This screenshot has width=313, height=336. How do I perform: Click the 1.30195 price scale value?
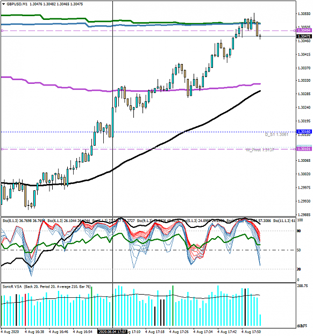[304, 121]
